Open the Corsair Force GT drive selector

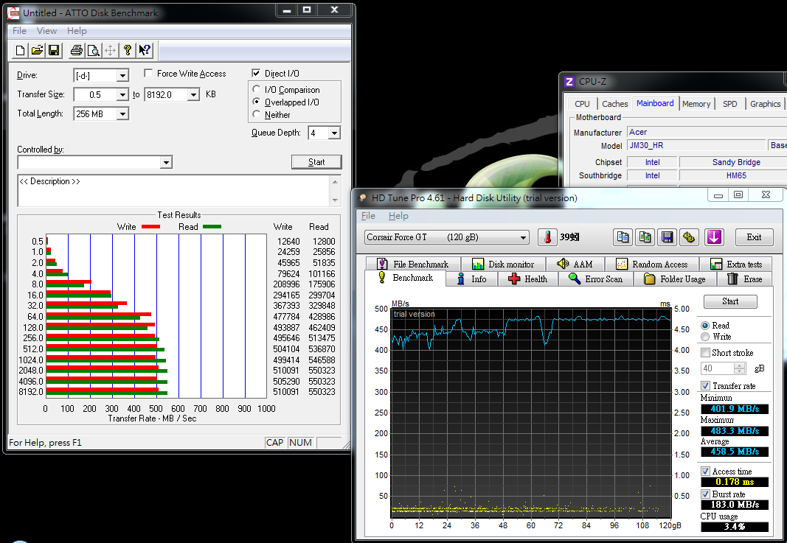(447, 237)
